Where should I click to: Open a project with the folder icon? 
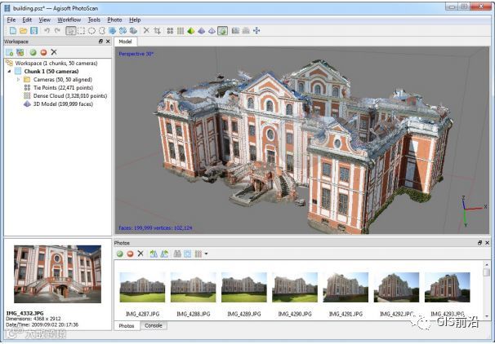point(24,30)
